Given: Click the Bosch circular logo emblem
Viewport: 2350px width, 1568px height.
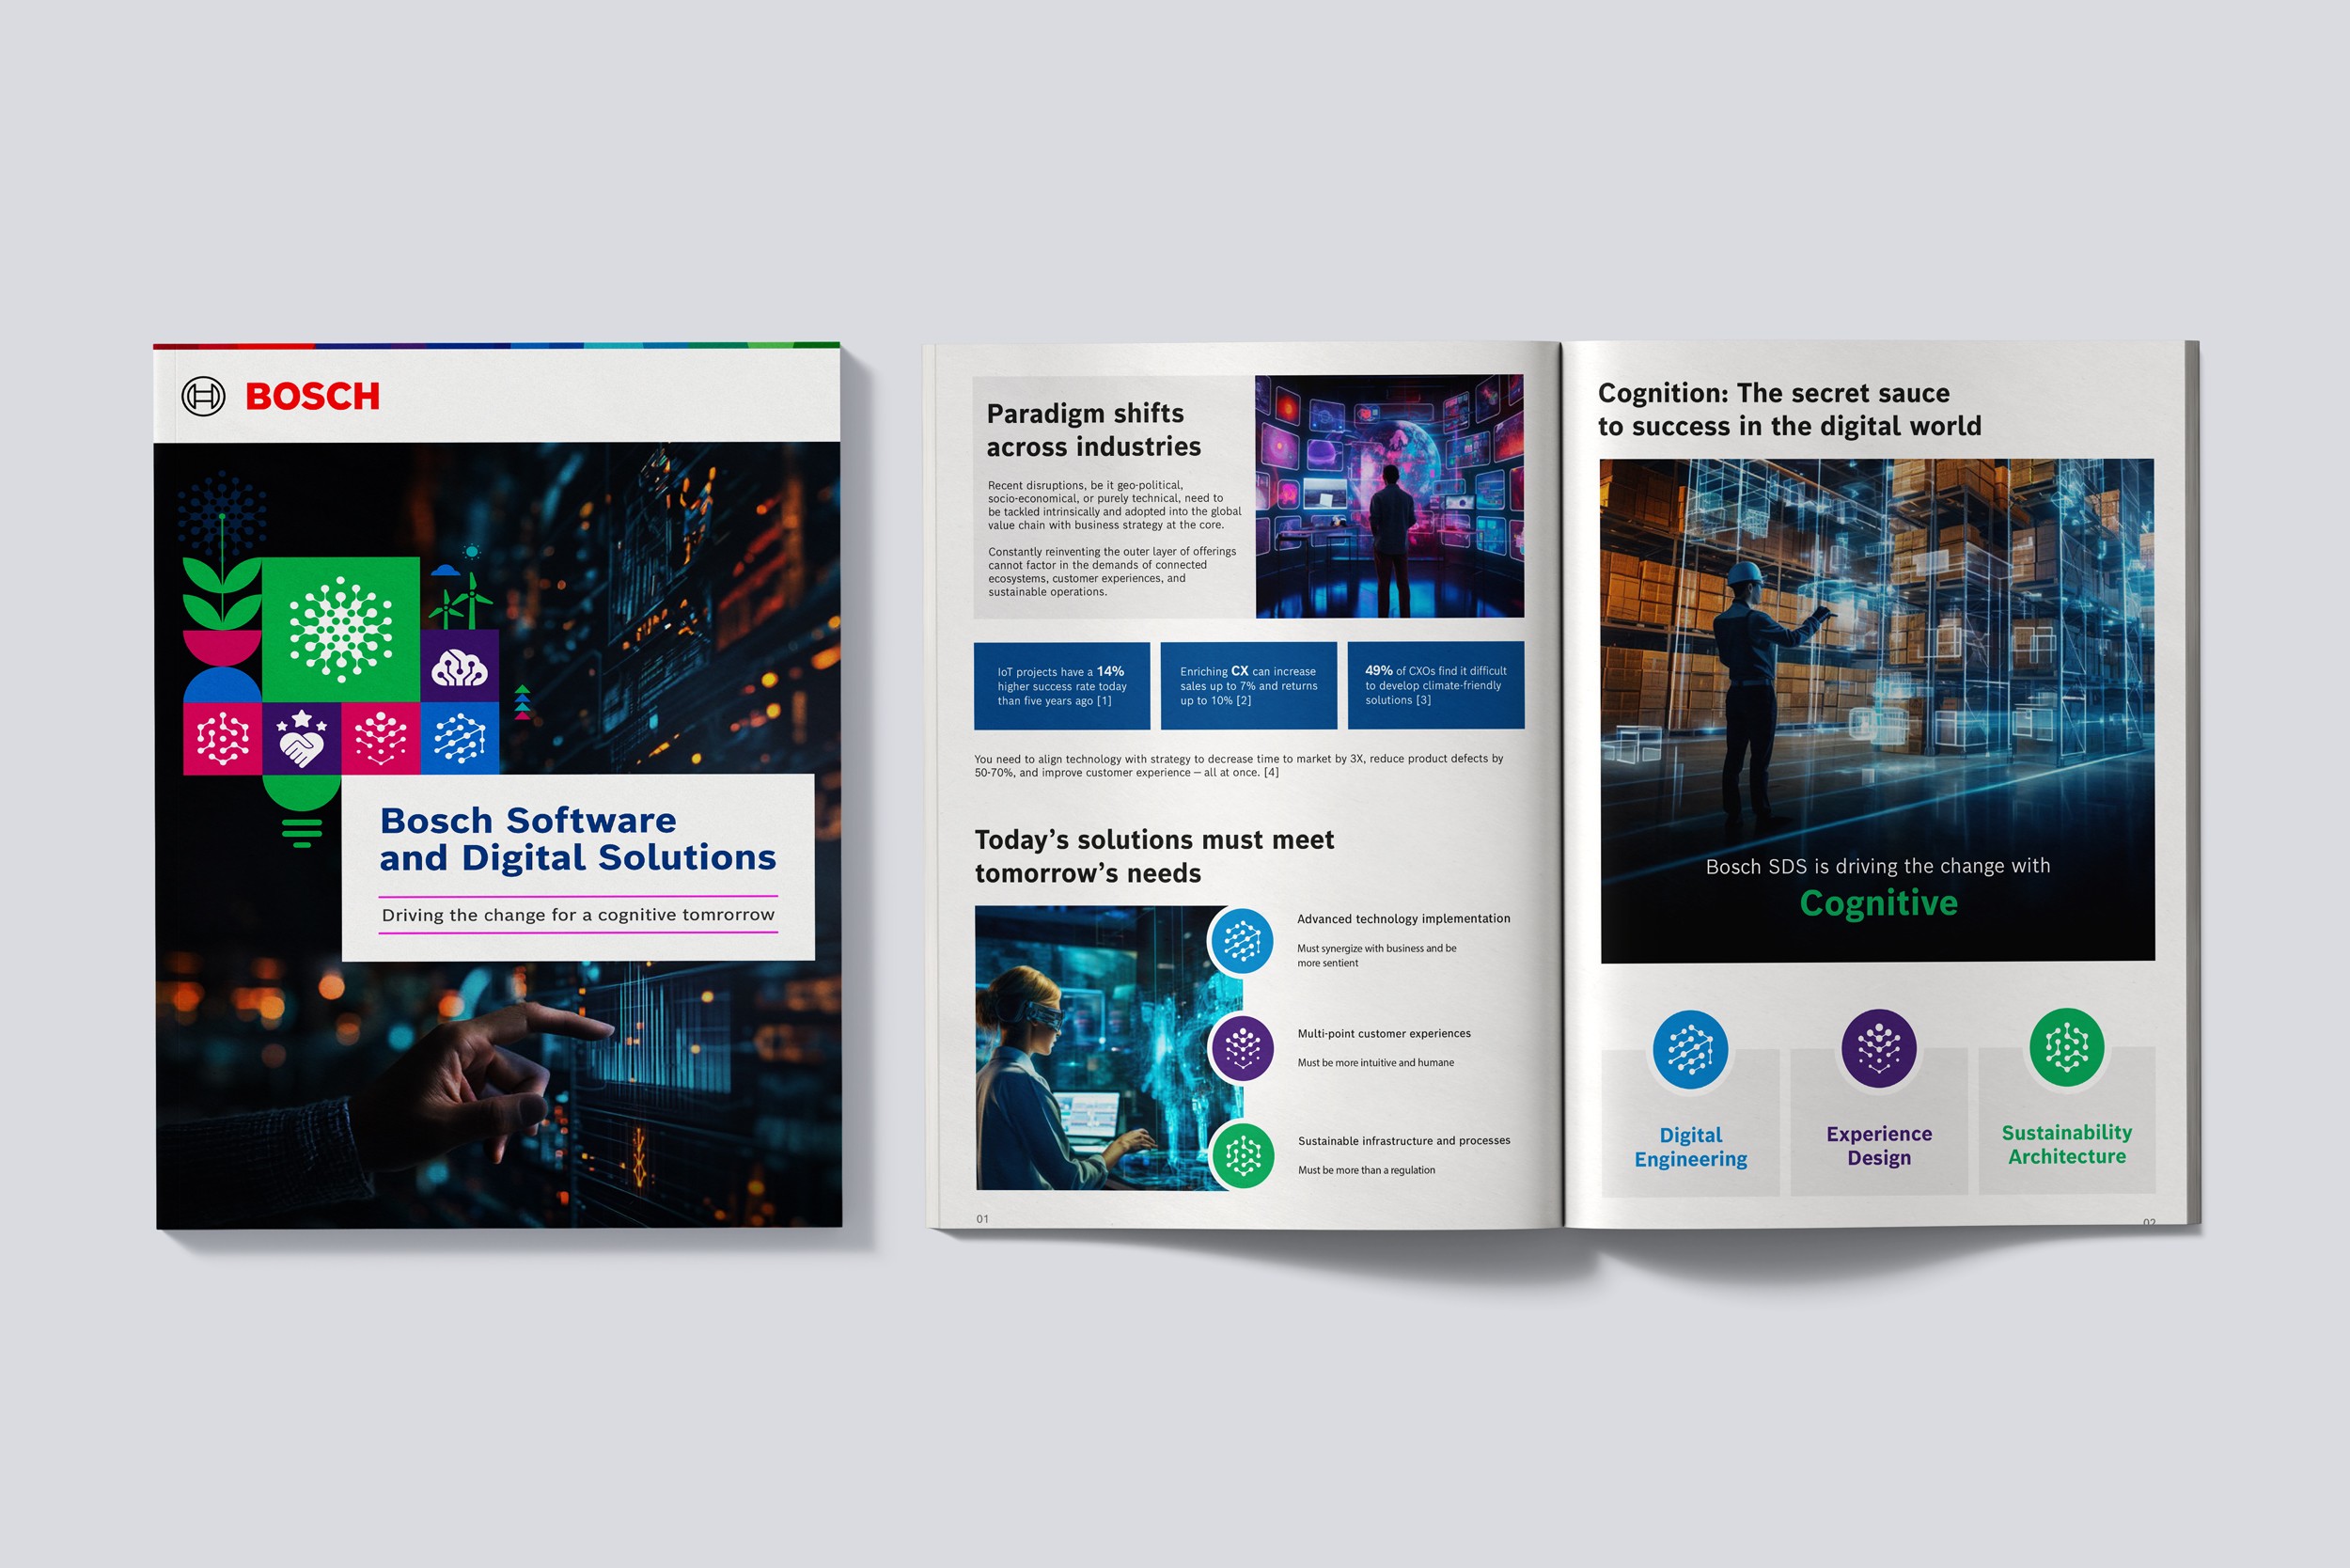Looking at the screenshot, I should point(203,397).
